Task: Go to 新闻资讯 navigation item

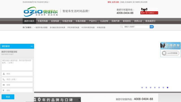Action: 127,21
